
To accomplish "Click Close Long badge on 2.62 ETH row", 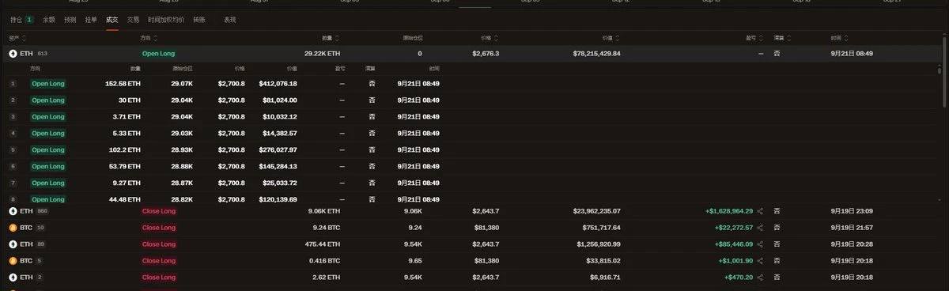I will coord(159,278).
